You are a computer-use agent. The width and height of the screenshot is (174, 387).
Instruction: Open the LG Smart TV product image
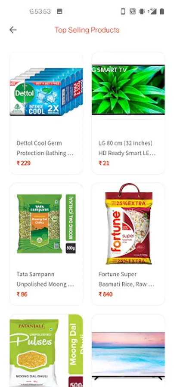coord(128,90)
